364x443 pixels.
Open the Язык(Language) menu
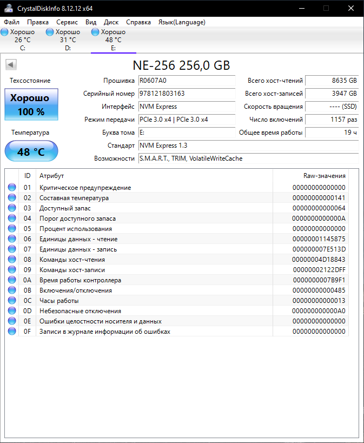[x=182, y=22]
